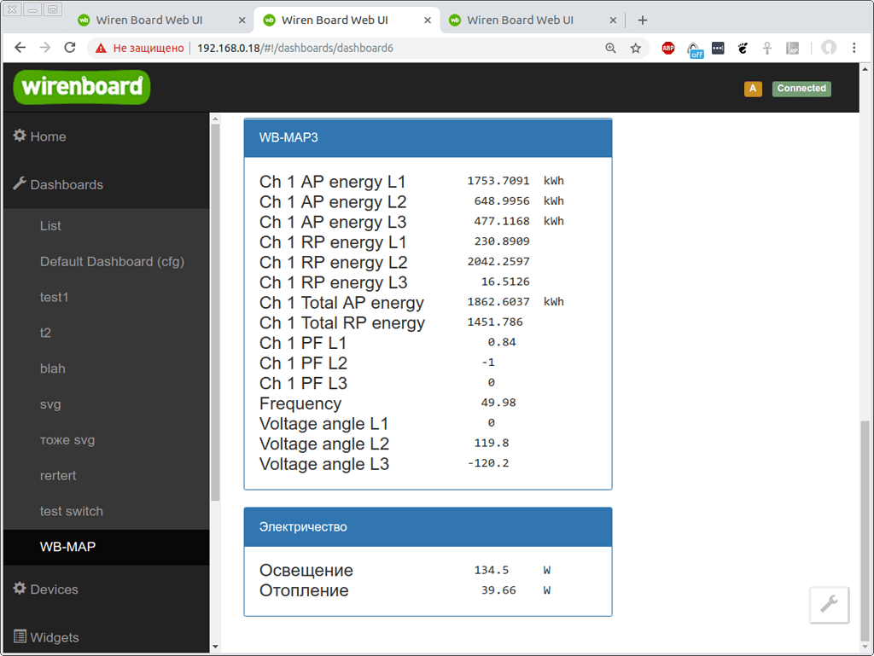Click the Connected status badge
Viewport: 874px width, 656px height.
pos(801,88)
